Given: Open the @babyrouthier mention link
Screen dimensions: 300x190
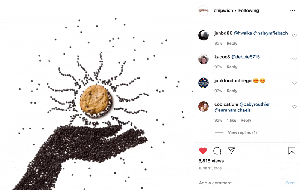Looking at the screenshot, I should coord(255,104).
